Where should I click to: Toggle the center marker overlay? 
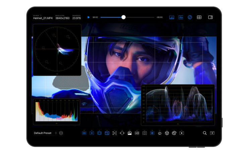click(92, 133)
